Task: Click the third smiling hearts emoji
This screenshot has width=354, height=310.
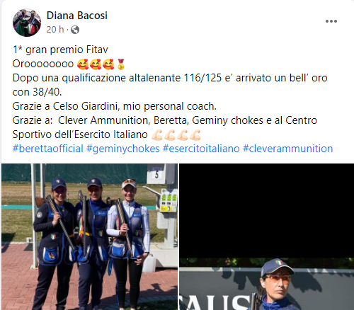Action: click(108, 64)
